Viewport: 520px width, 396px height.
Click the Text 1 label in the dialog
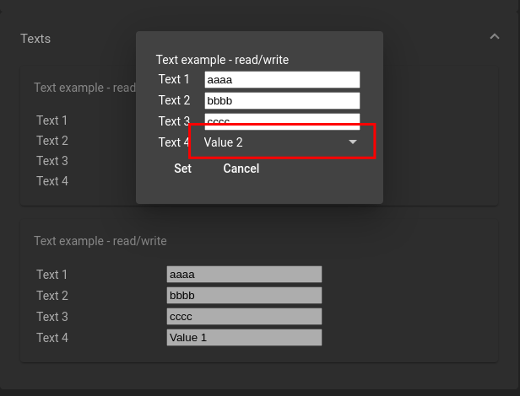(174, 79)
